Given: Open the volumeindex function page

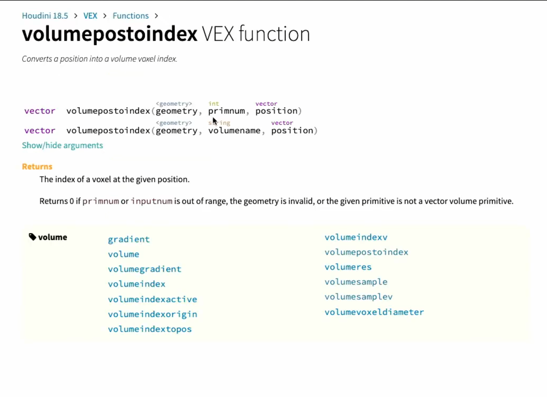Looking at the screenshot, I should 136,284.
